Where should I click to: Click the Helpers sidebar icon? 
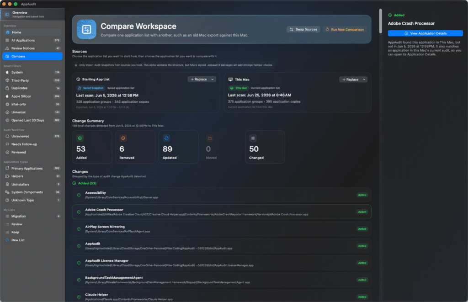pos(7,176)
